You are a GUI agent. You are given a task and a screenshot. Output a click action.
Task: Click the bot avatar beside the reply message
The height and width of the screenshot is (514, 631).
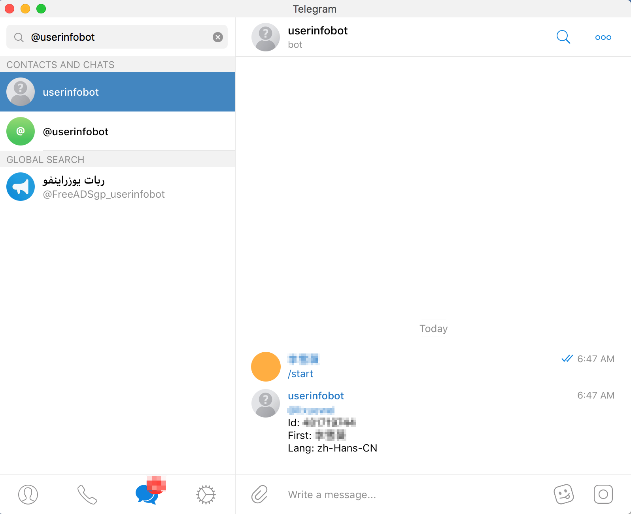[x=266, y=403]
